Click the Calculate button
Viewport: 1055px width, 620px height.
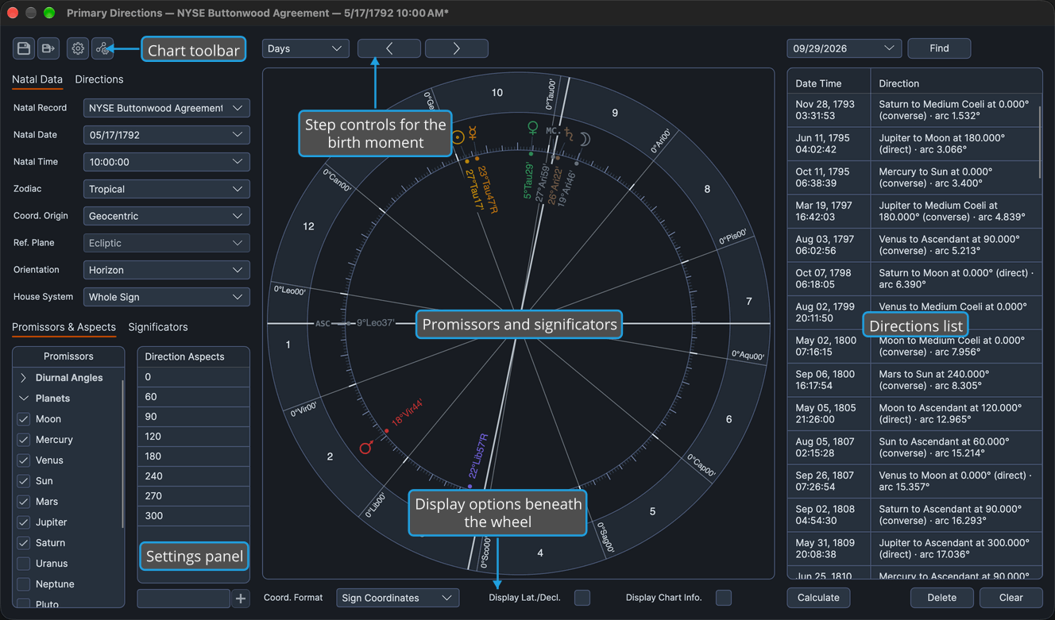point(818,598)
